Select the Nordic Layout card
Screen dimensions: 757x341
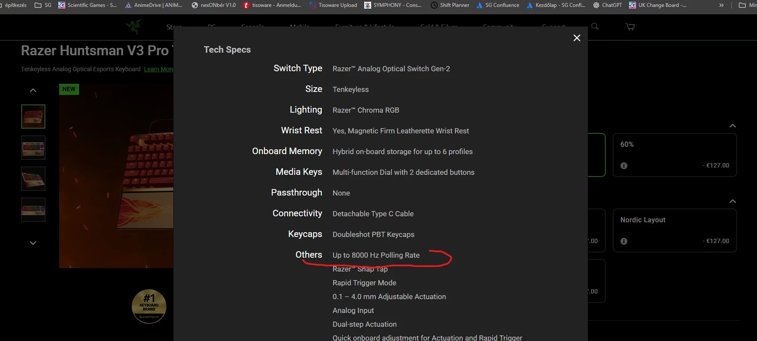(675, 230)
